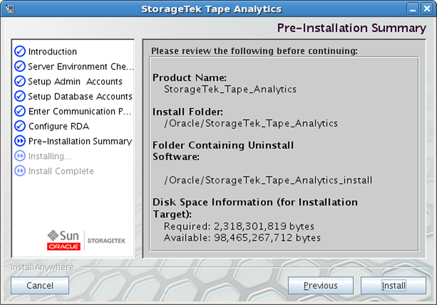This screenshot has height=305, width=437.
Task: Select the Setup Admin Accounts step label
Action: point(75,82)
